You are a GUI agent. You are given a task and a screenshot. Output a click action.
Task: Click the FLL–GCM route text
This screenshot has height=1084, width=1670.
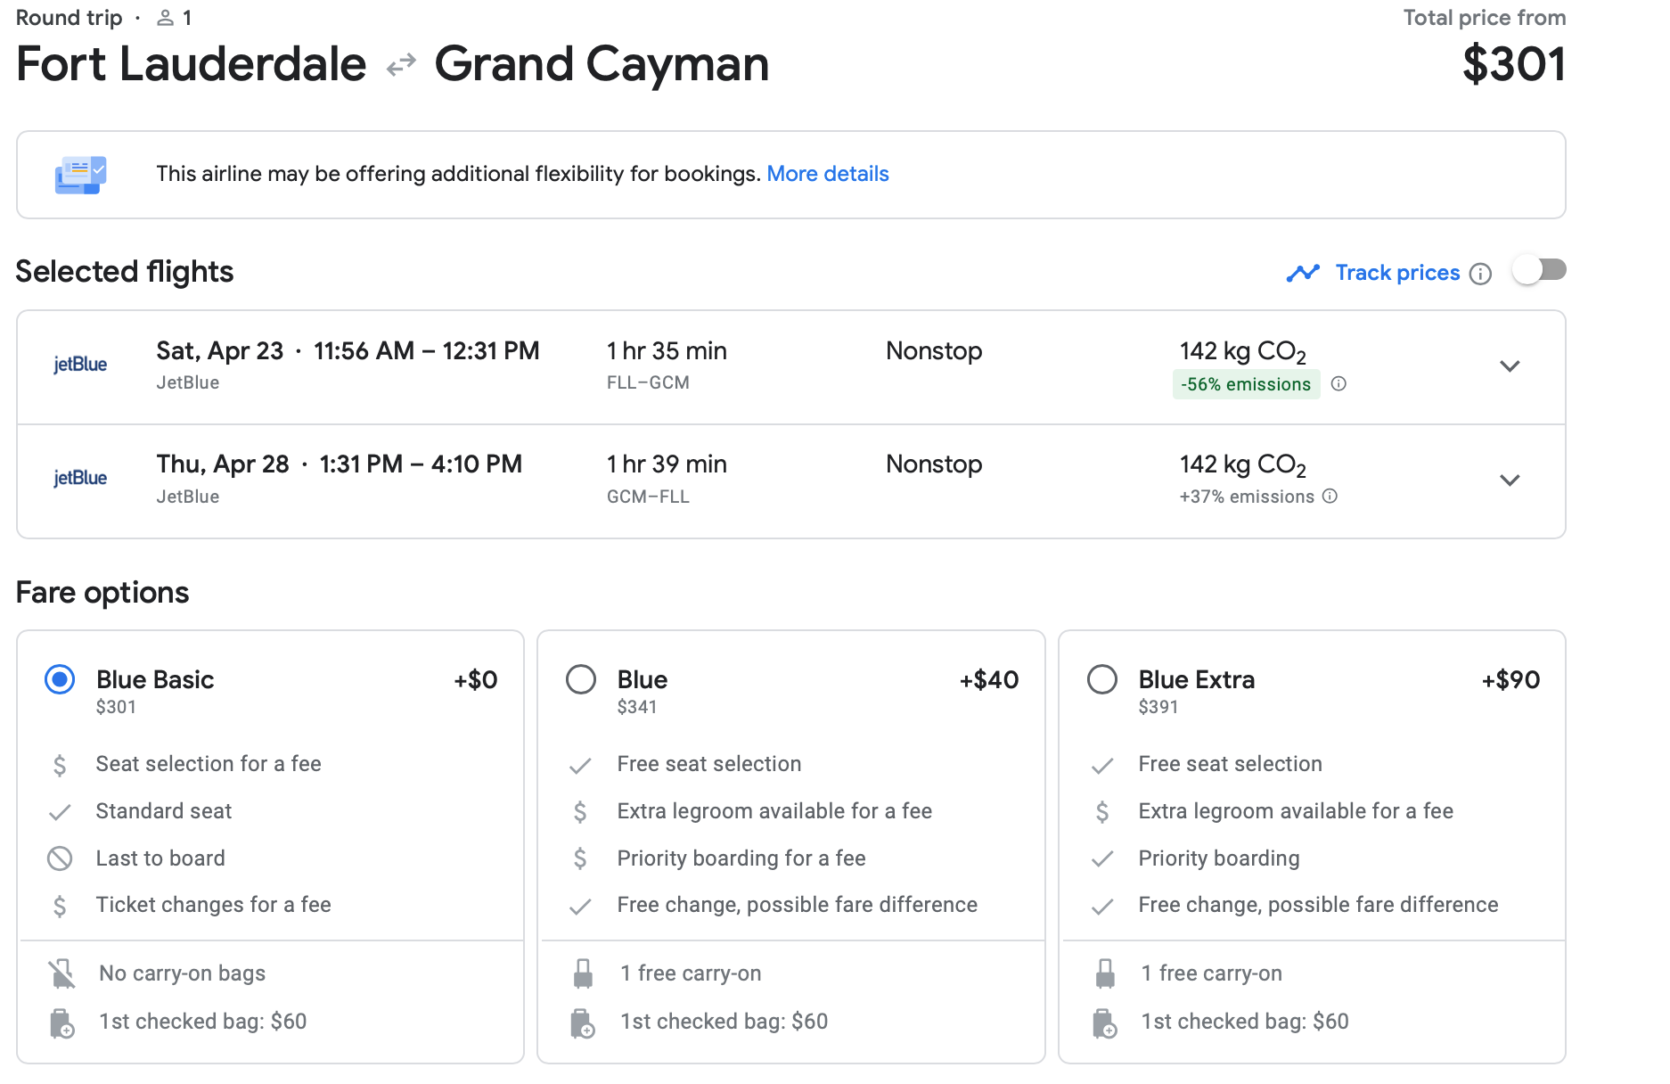[648, 382]
